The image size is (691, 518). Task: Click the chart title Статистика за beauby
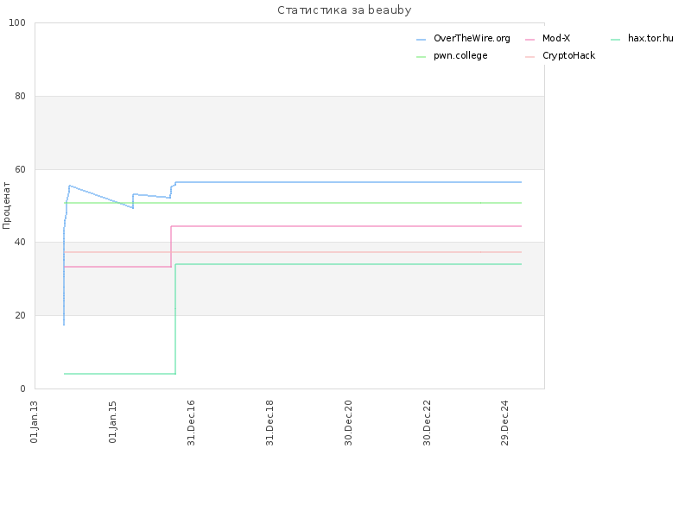344,10
